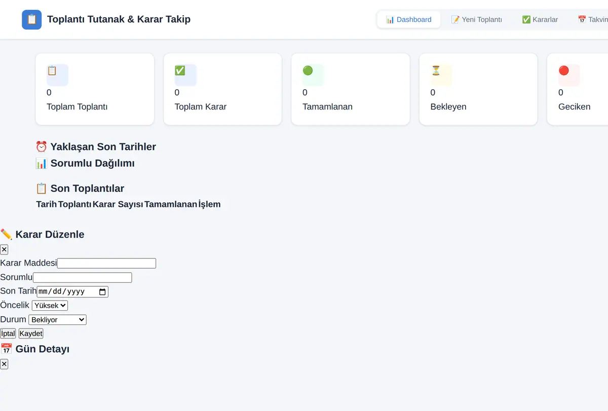Viewport: 608px width, 411px height.
Task: Click the alarm clock icon beside Yaklaşan Son Tarihler
Action: pyautogui.click(x=41, y=147)
